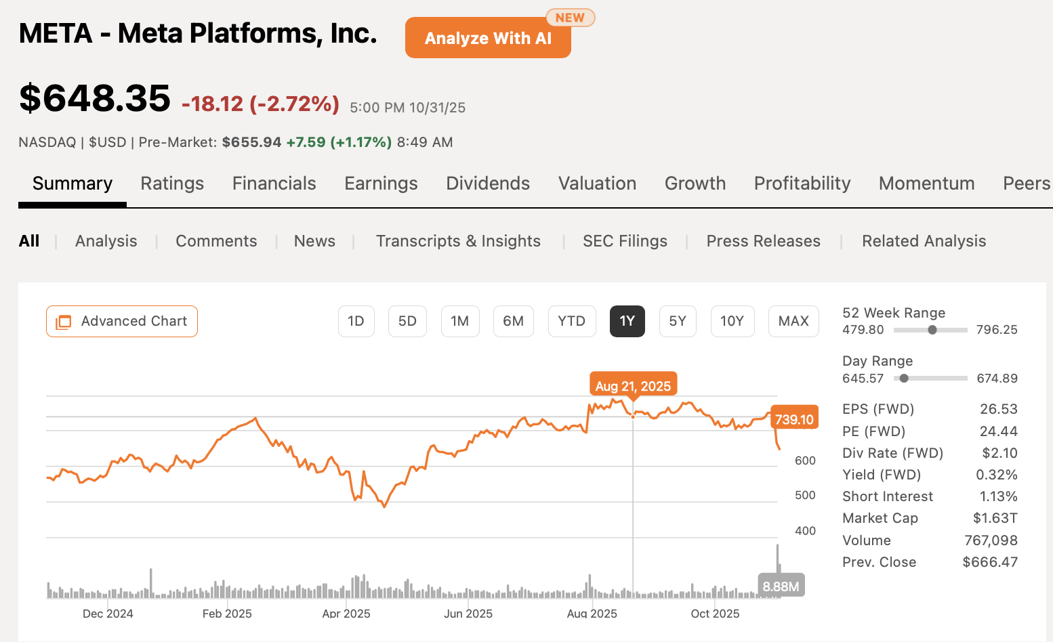Show News items only
This screenshot has height=642, width=1053.
click(x=314, y=241)
